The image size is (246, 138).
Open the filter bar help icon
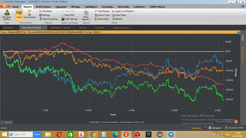click(x=239, y=32)
